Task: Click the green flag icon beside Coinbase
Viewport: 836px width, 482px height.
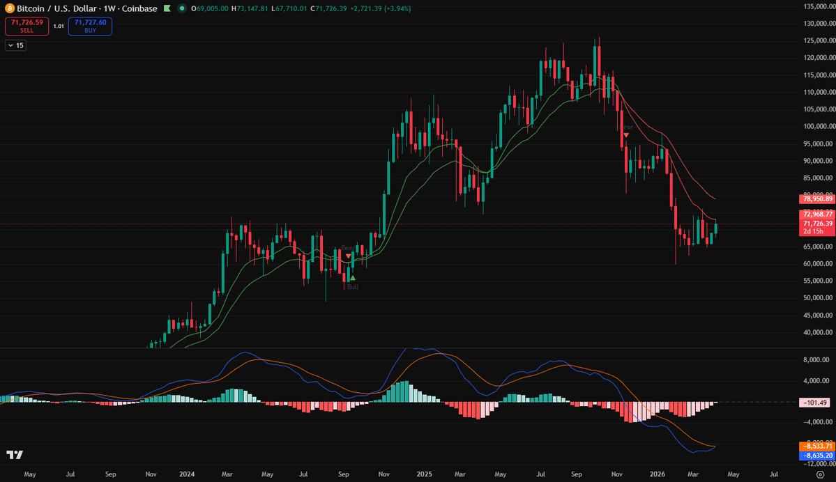Action: 167,8
